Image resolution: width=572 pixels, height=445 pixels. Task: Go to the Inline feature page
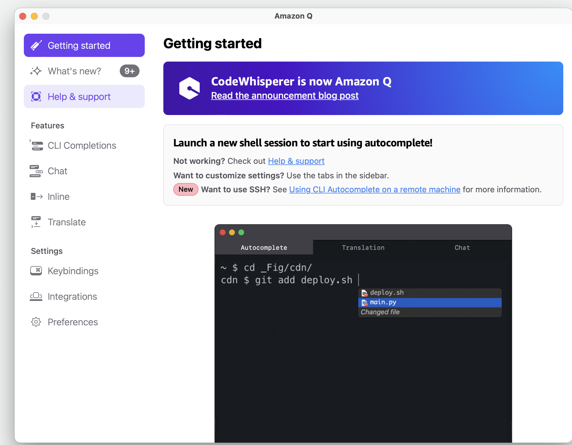coord(84,196)
